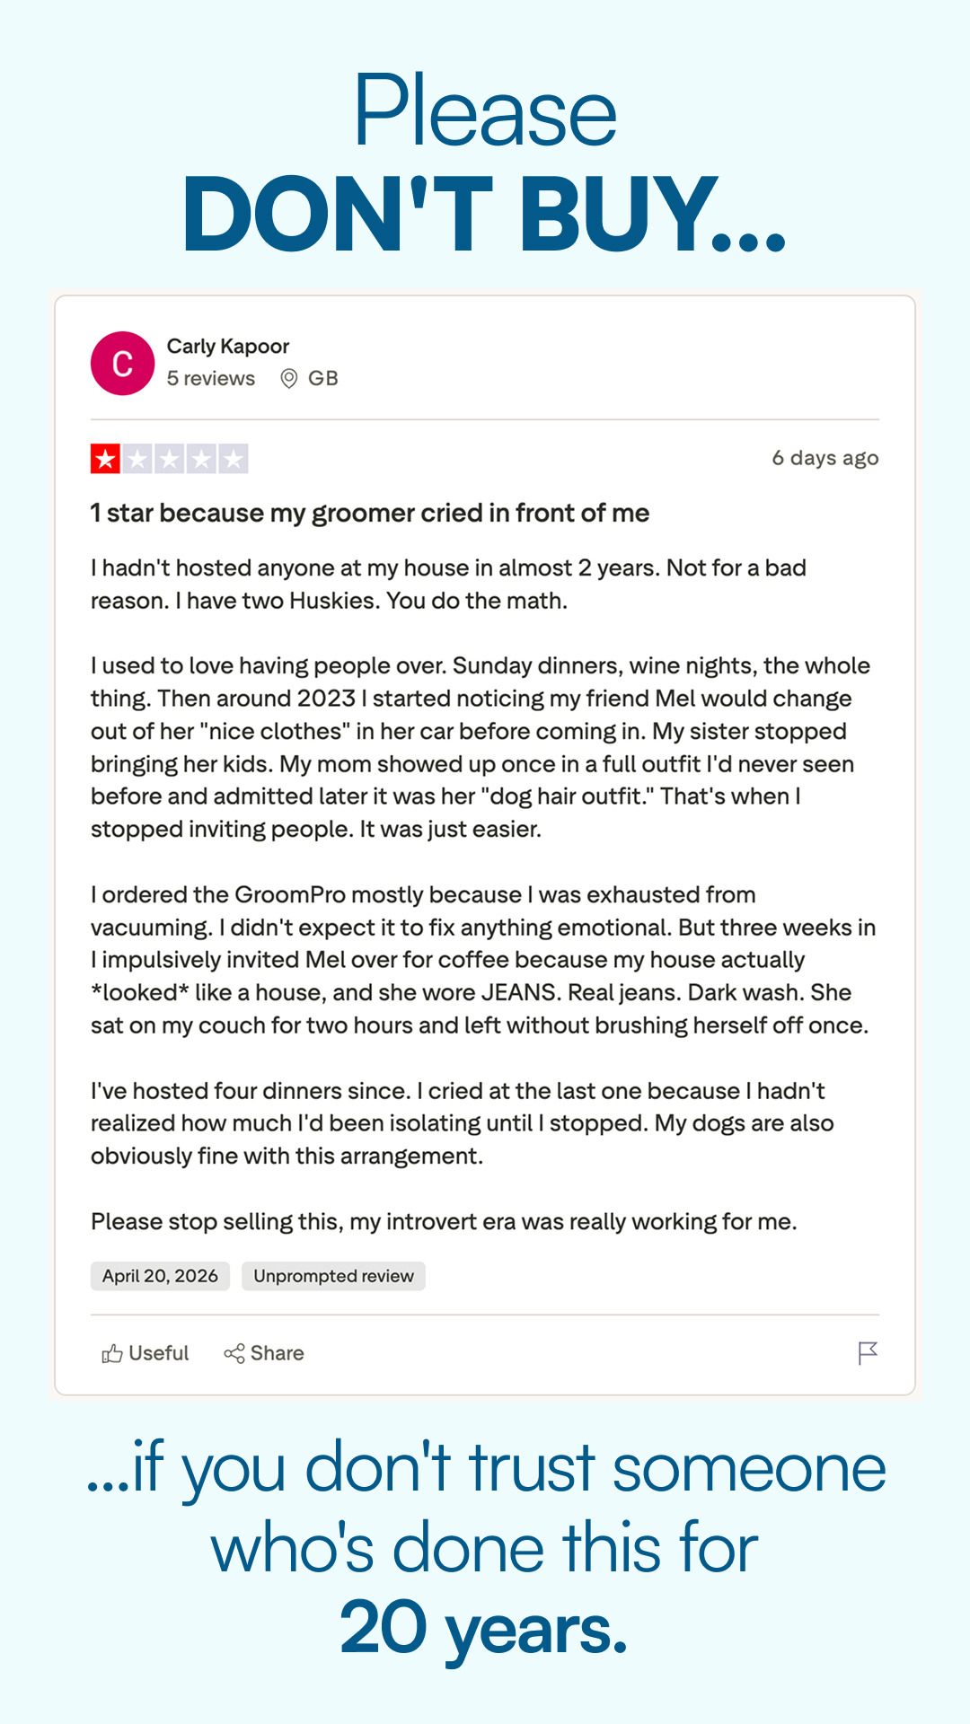Click the fifth grey rating star

(234, 460)
